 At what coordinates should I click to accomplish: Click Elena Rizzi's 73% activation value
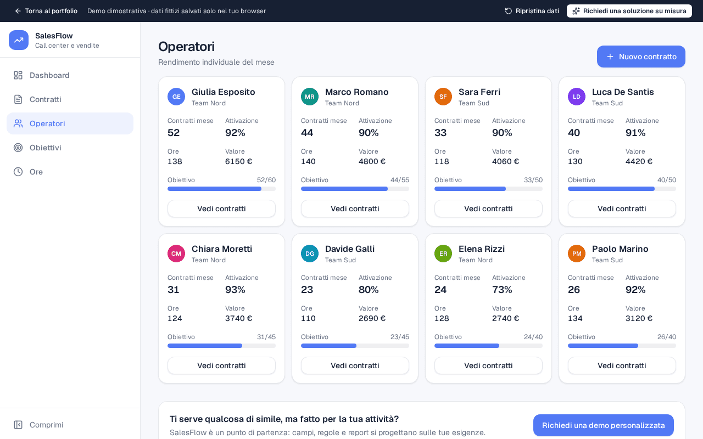(502, 290)
